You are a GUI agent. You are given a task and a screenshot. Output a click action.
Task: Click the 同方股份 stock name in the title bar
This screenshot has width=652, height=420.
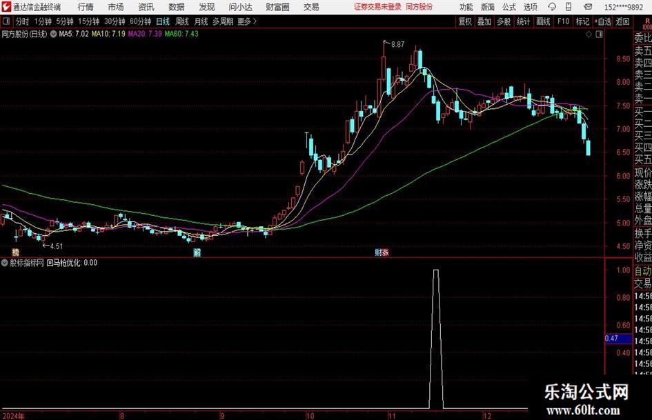tap(419, 7)
